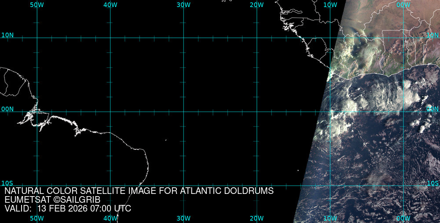The image size is (440, 223).
Task: Click the grid intersection of 30W and equator
Action: click(183, 111)
